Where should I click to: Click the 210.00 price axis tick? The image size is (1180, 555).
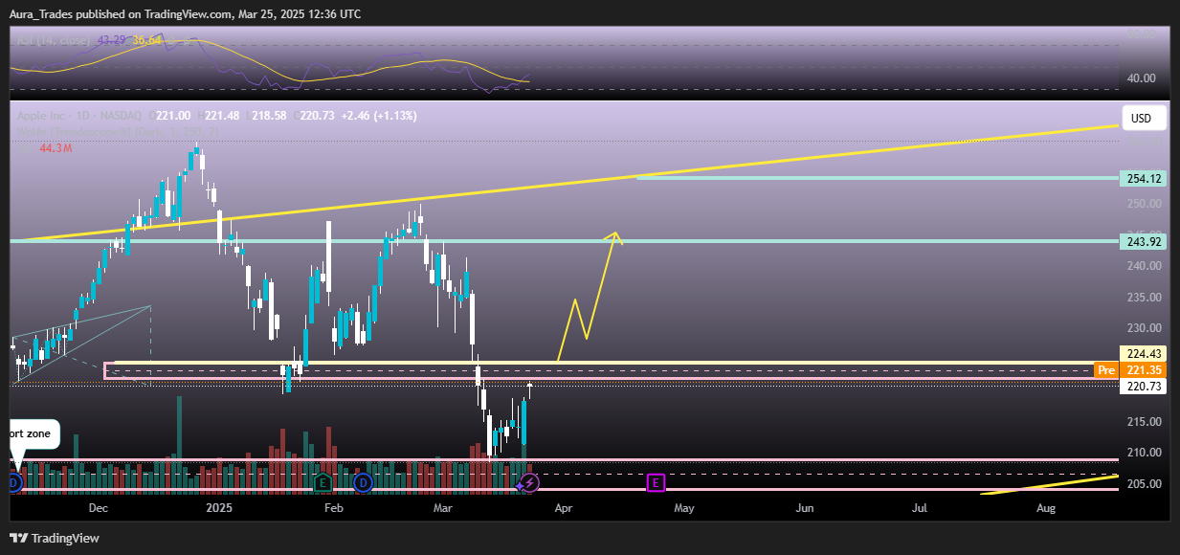point(1144,453)
